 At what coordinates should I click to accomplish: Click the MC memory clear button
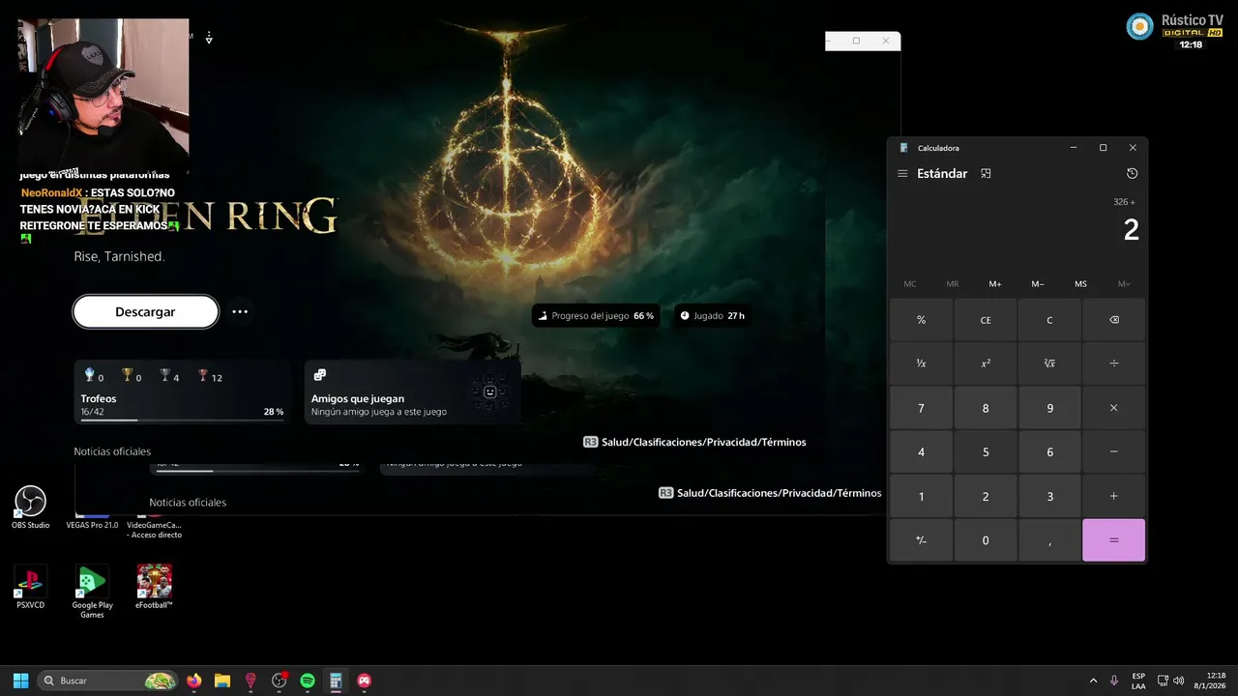pos(910,284)
